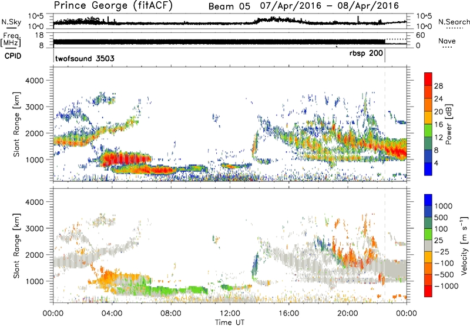Screen dimensions: 470x326
Task: Pick the bright green segment of velocity colorbar
Action: 428,234
